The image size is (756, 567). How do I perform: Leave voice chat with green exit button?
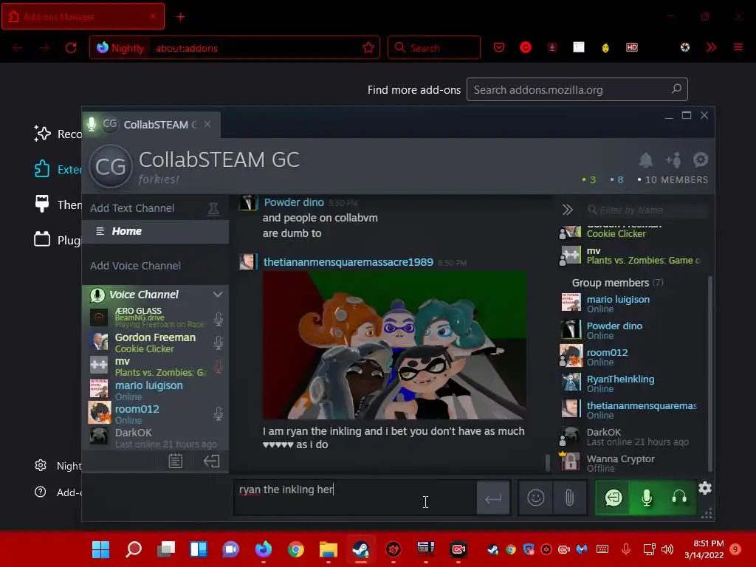pos(614,498)
